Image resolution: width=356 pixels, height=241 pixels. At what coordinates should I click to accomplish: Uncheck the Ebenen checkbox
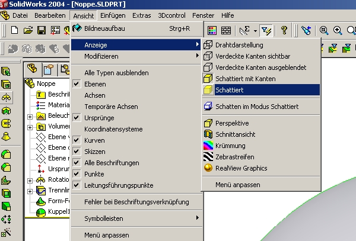(77, 84)
